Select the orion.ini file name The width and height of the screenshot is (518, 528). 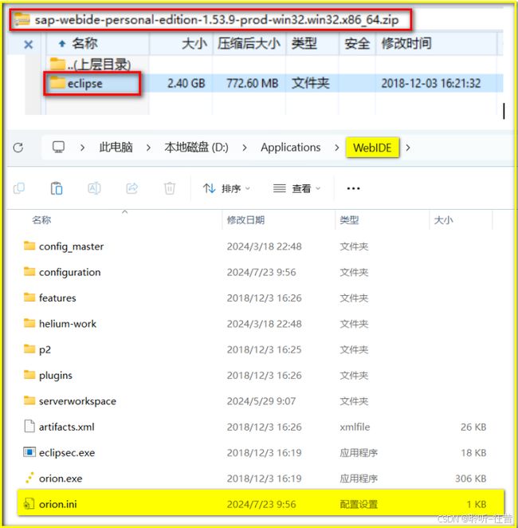[x=58, y=504]
